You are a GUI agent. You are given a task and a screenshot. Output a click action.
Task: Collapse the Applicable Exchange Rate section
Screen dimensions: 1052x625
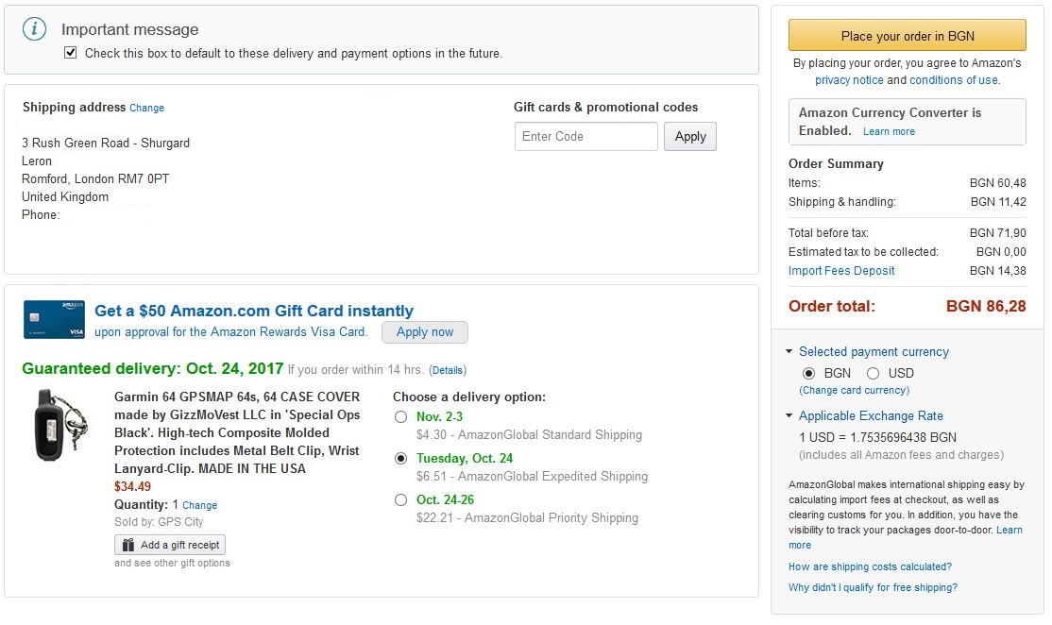(x=789, y=415)
